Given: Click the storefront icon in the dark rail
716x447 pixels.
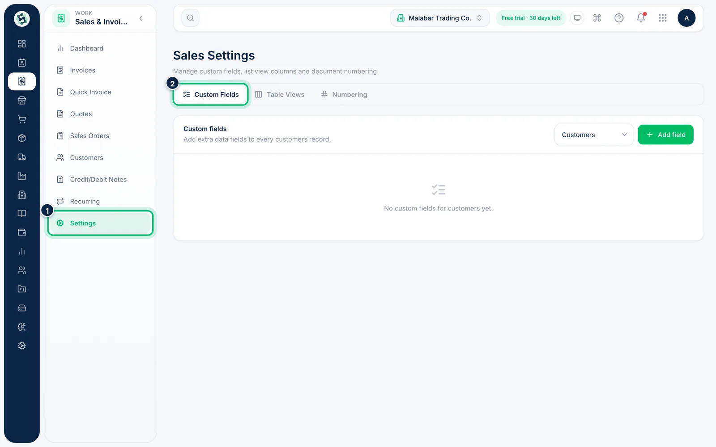Looking at the screenshot, I should 21,101.
